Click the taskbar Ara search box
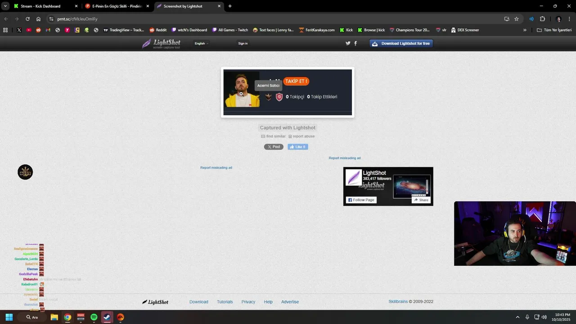This screenshot has width=576, height=324. pyautogui.click(x=31, y=317)
